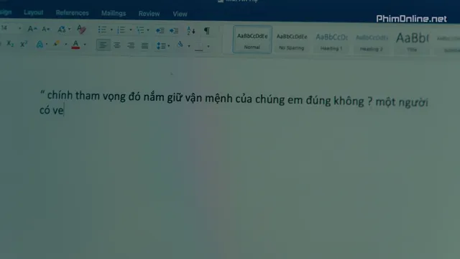Apply text effects with glowing A icon
The image size is (460, 259).
[40, 45]
